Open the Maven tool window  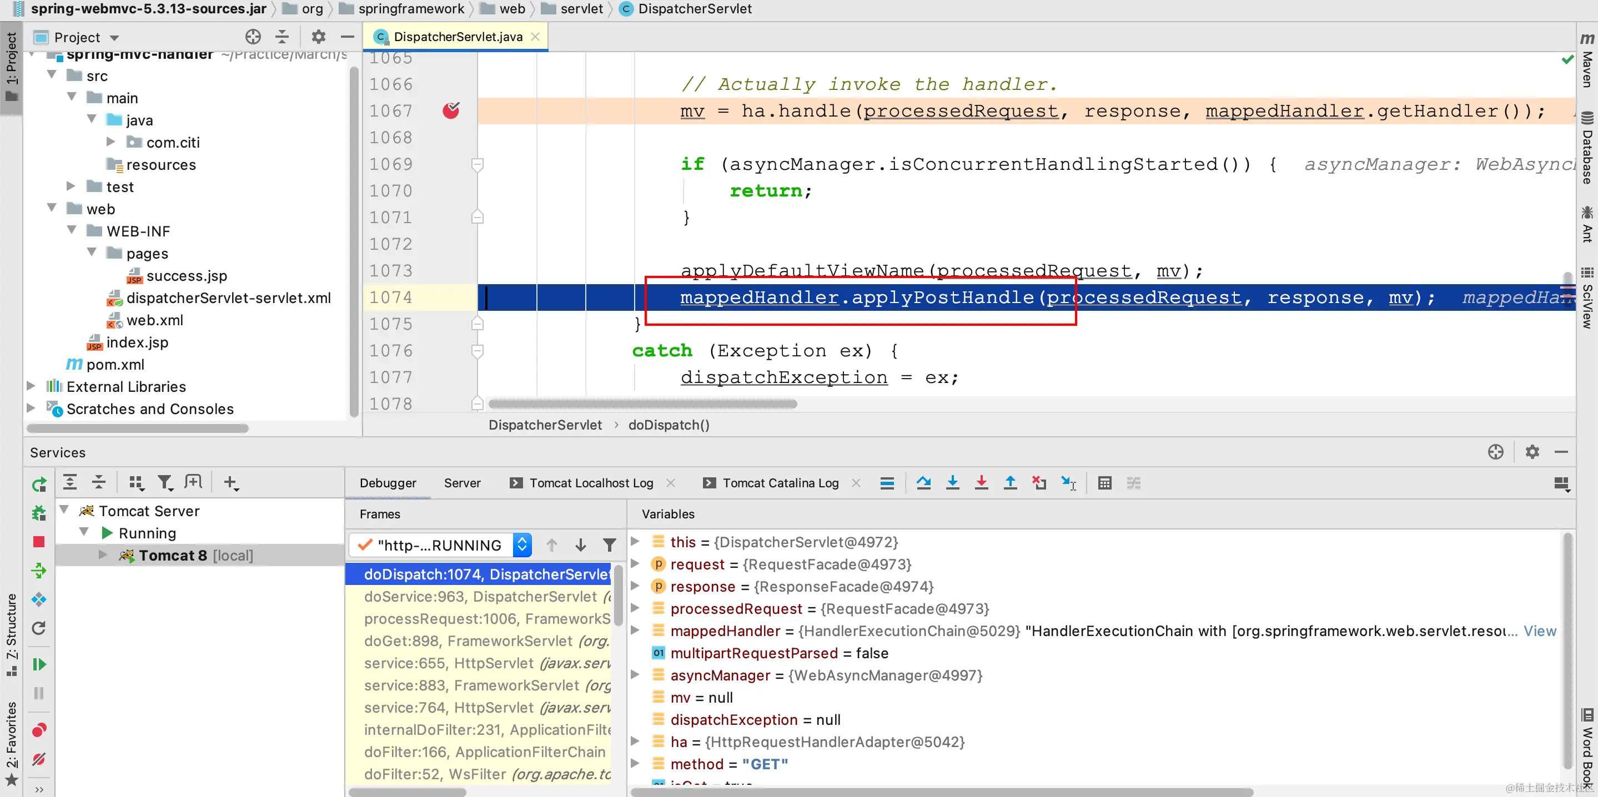pos(1587,60)
